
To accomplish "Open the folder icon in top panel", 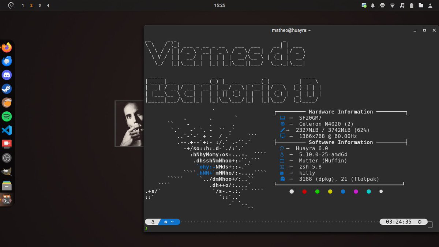I will pos(421,5).
